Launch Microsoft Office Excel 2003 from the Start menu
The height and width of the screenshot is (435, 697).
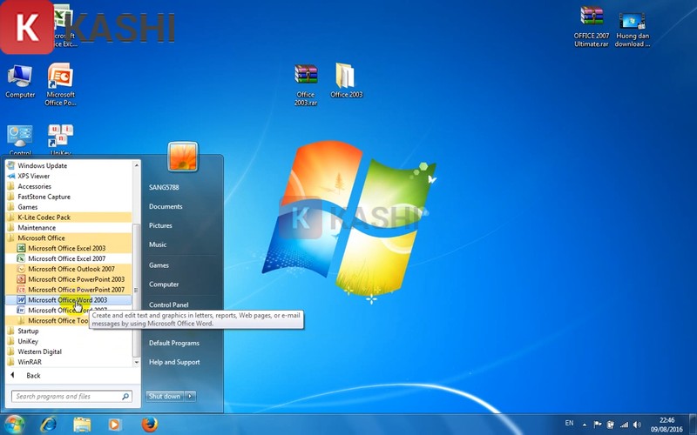coord(66,248)
